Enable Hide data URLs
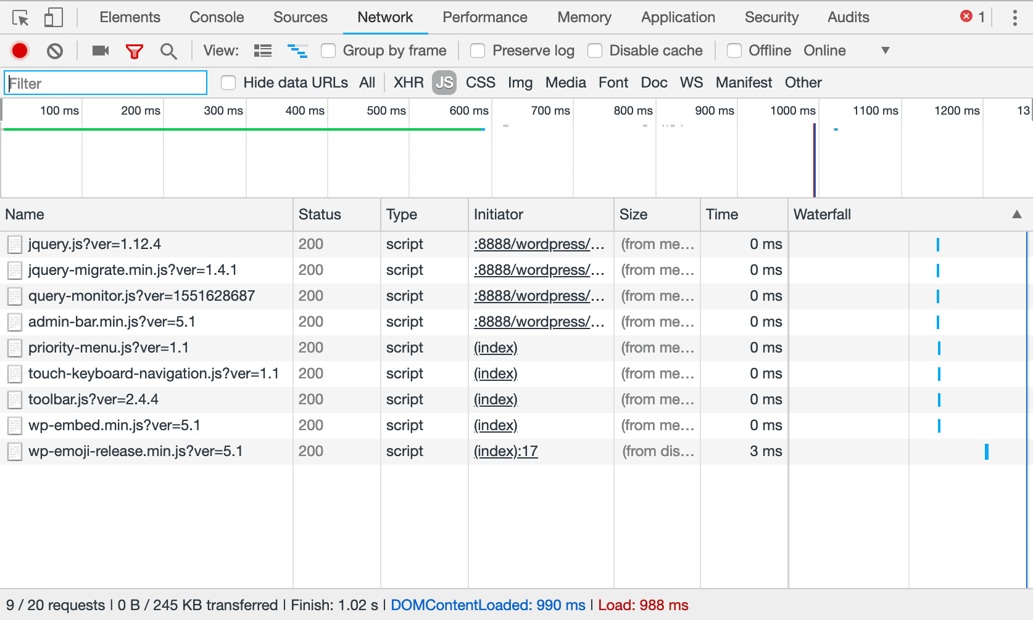Screen dimensions: 1033x620 [228, 82]
